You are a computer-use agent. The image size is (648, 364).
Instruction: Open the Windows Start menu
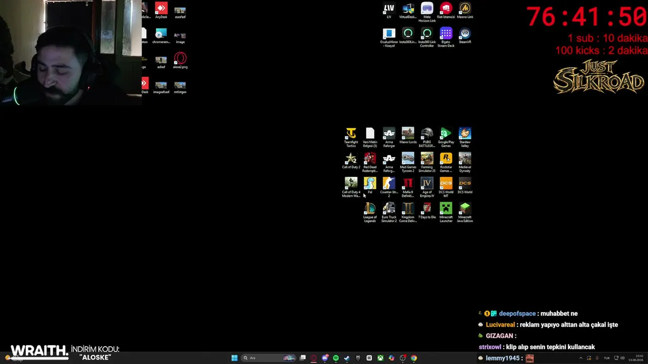tap(234, 358)
